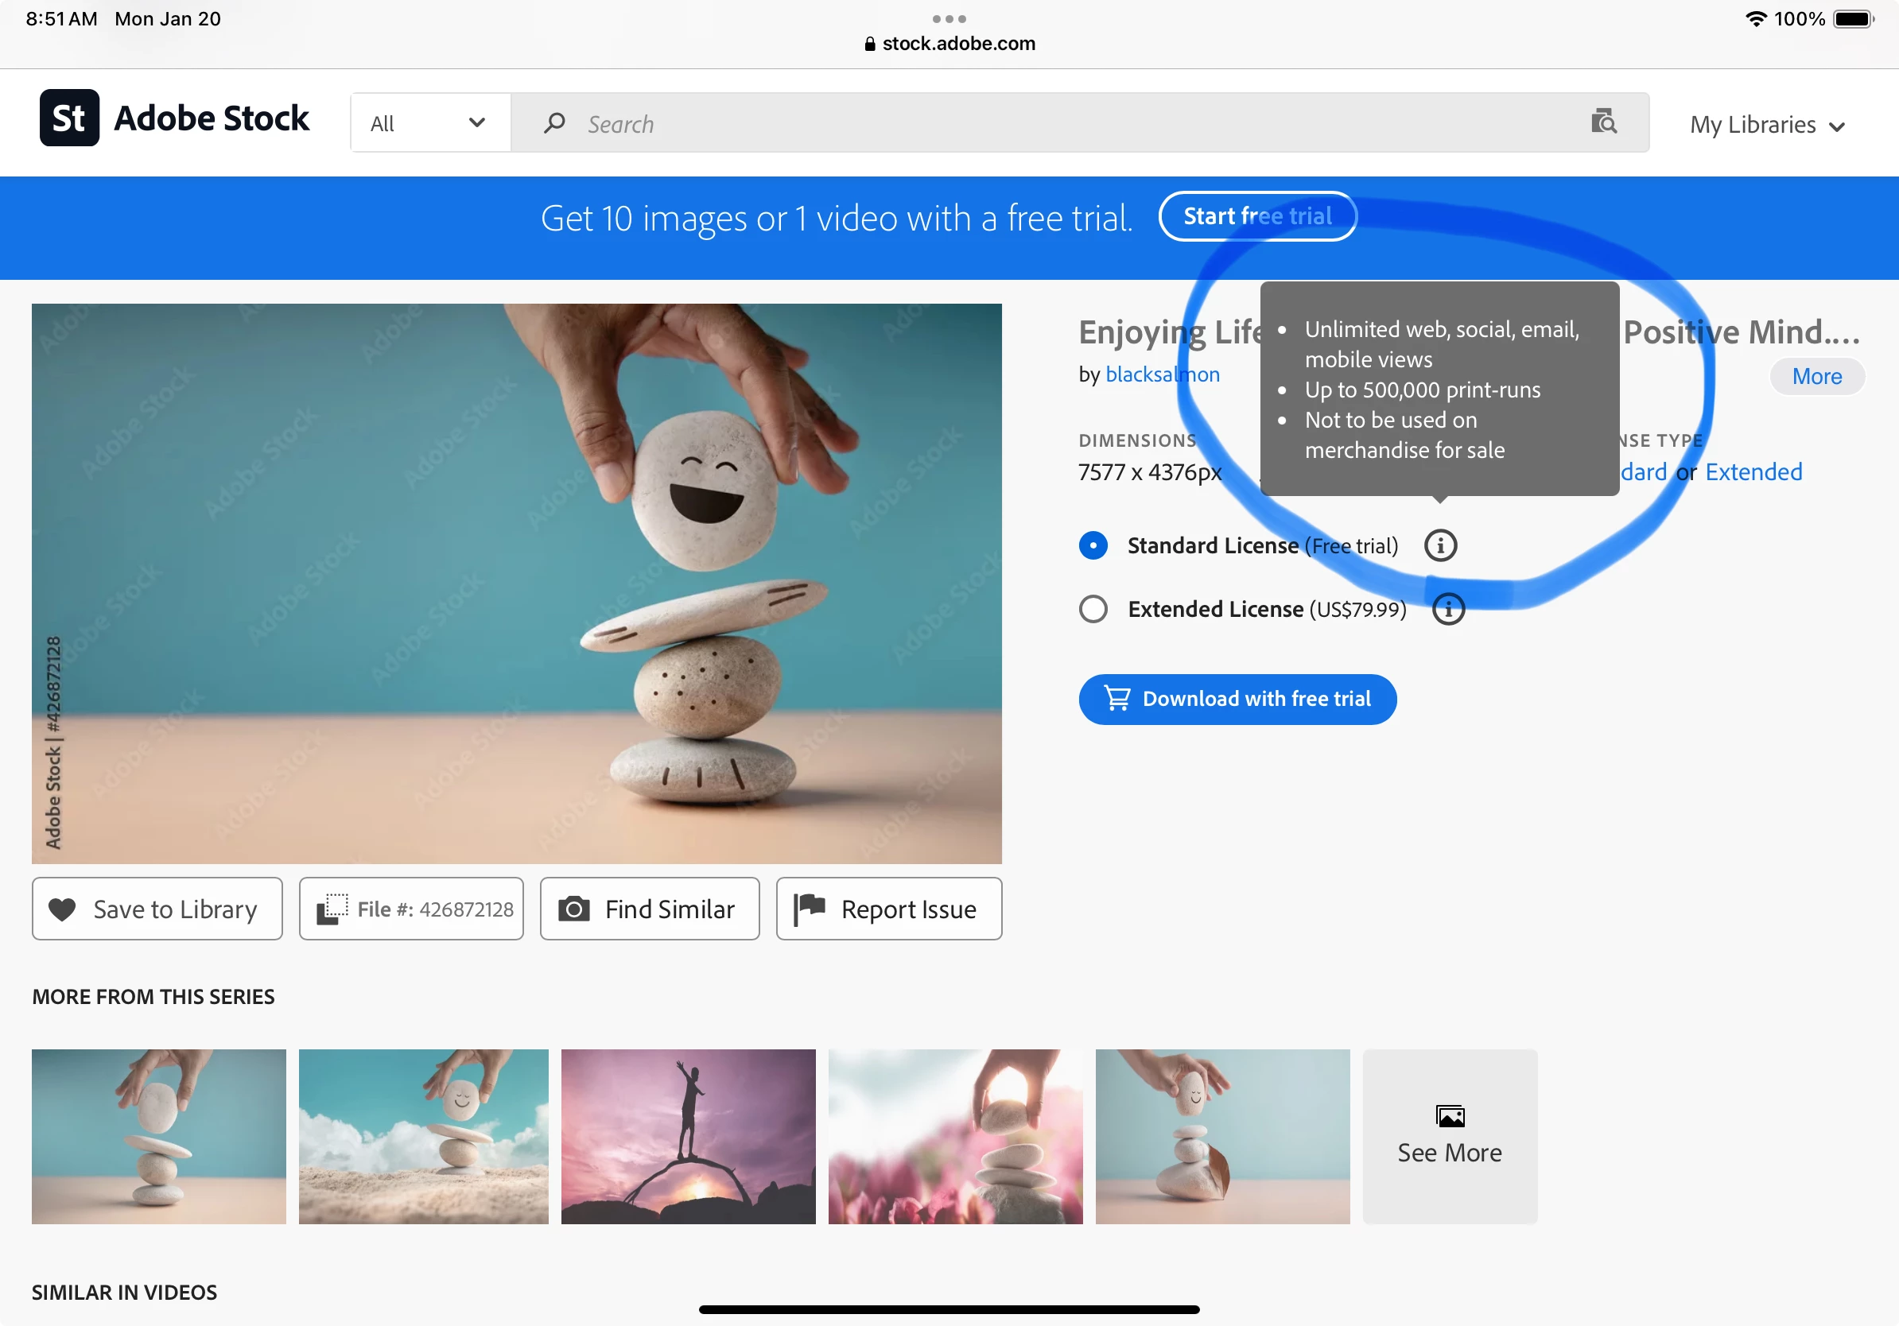Select the Extended License radio button
1899x1326 pixels.
point(1093,609)
